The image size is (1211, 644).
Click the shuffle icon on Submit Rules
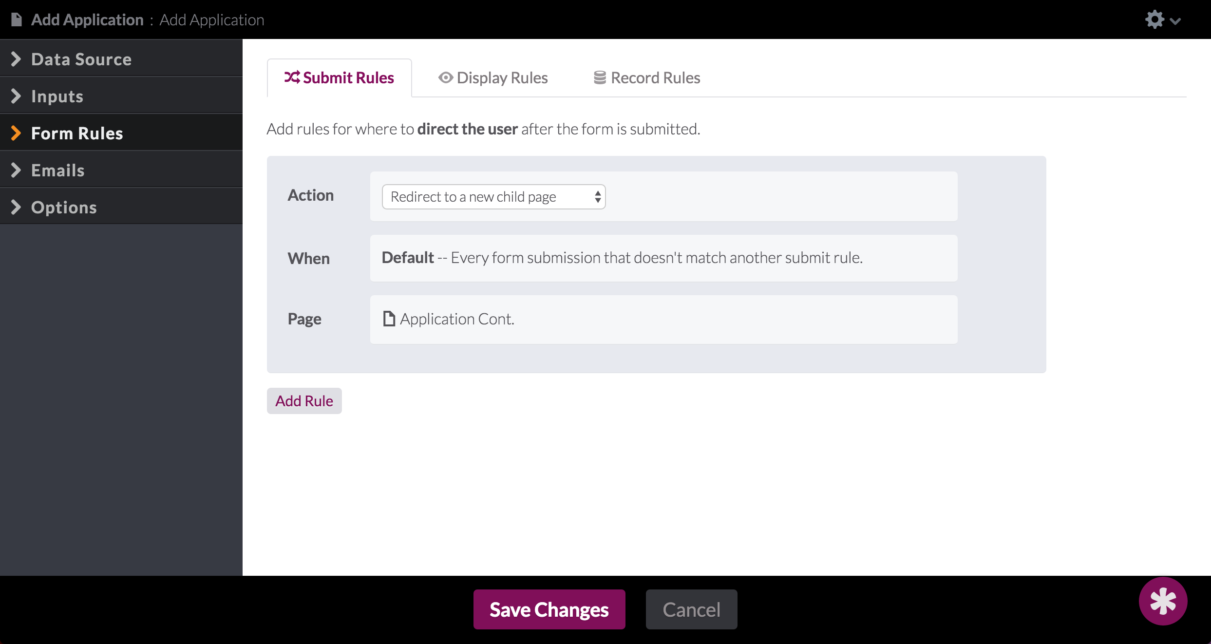click(x=292, y=77)
